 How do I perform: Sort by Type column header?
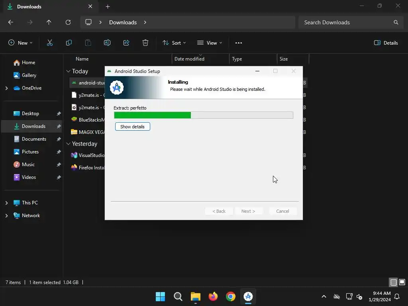(237, 59)
